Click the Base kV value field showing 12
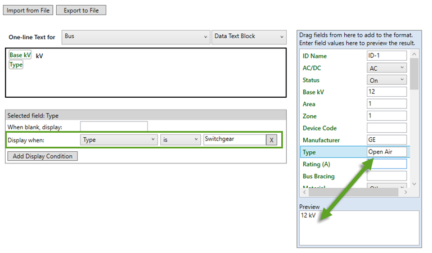 386,92
